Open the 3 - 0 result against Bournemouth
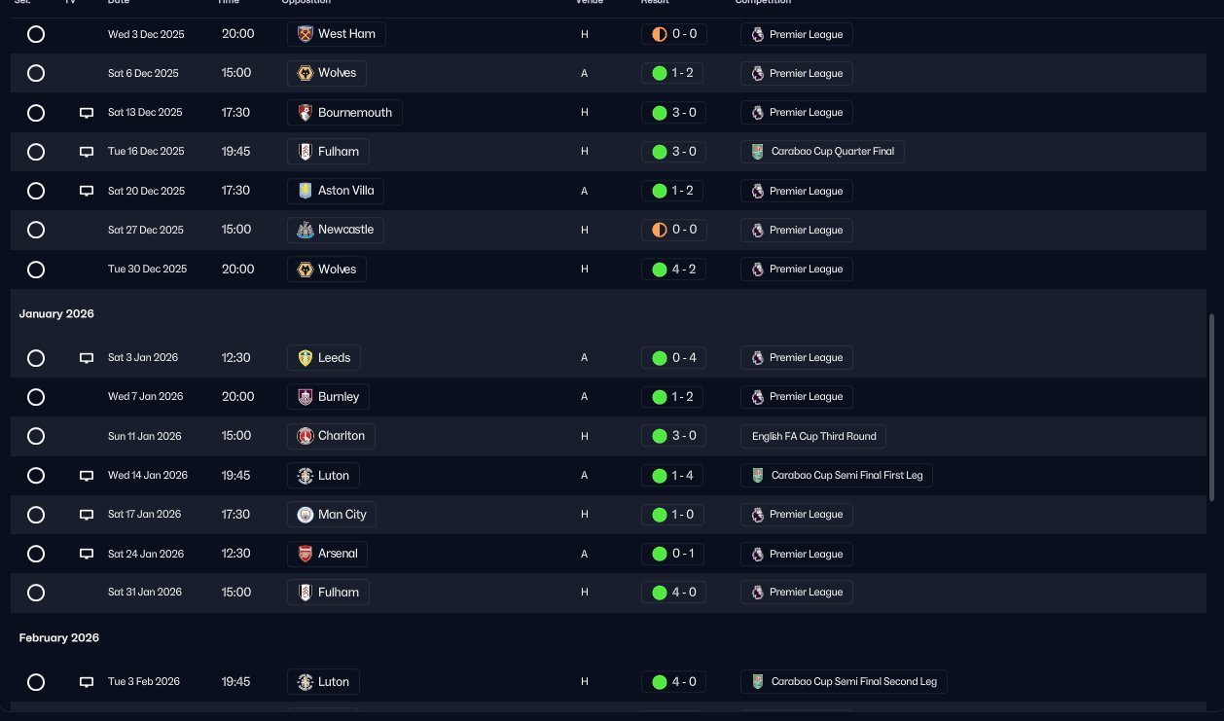The image size is (1224, 721). pos(673,113)
